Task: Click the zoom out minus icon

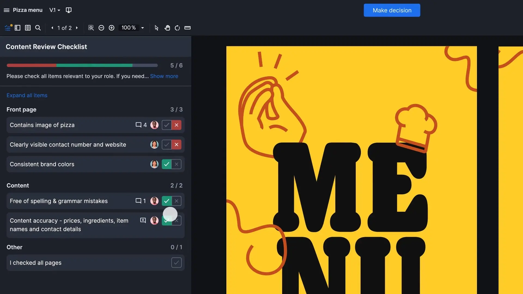Action: coord(101,28)
